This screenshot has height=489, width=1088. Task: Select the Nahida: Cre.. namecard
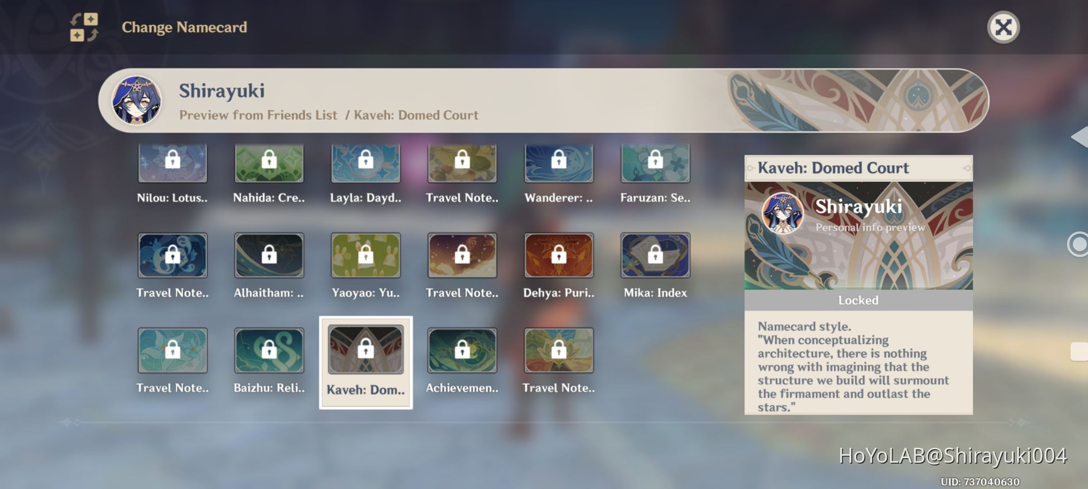pos(269,164)
